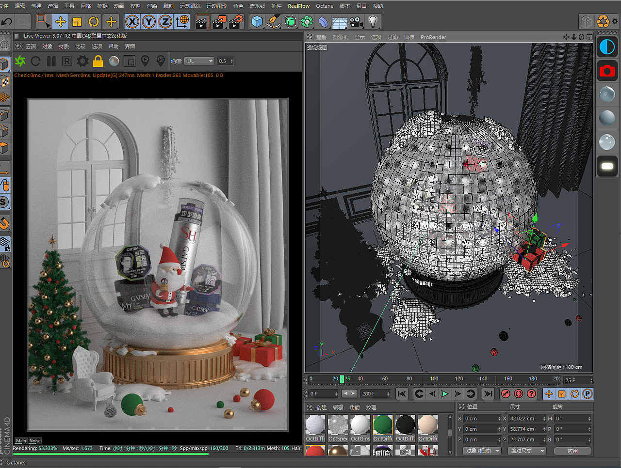Screen dimensions: 621x468
Task: Toggle the Y axis lock
Action: tap(148, 22)
